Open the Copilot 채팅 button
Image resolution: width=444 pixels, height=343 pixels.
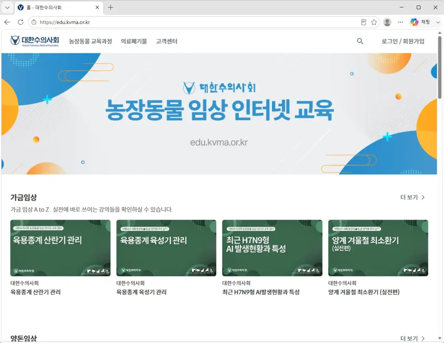(421, 22)
